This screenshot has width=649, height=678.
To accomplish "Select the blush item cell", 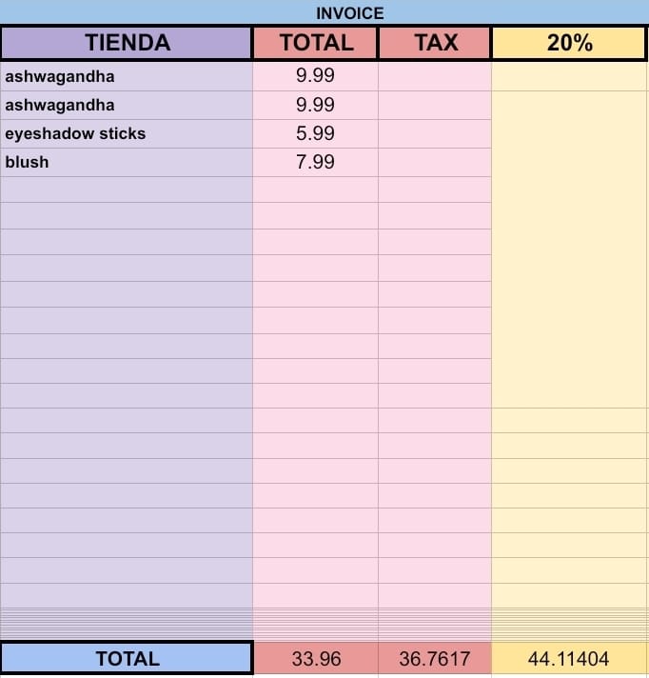I will click(x=127, y=162).
